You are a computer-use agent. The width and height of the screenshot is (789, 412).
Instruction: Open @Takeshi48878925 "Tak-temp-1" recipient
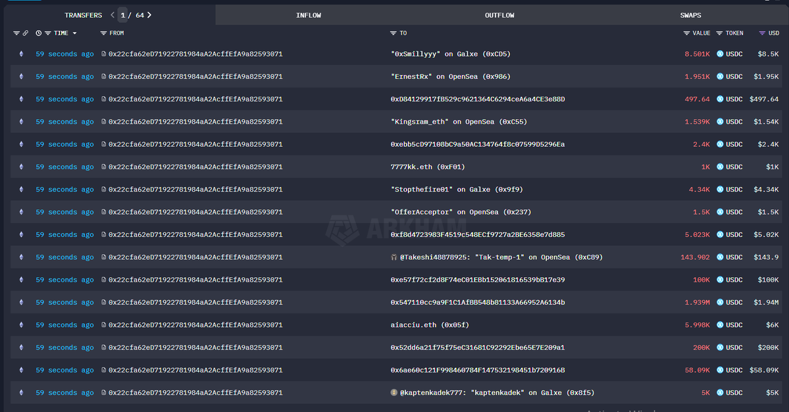[501, 257]
